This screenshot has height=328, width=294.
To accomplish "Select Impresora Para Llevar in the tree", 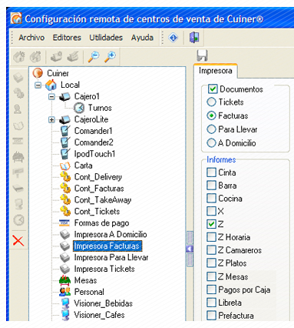I will click(x=111, y=257).
